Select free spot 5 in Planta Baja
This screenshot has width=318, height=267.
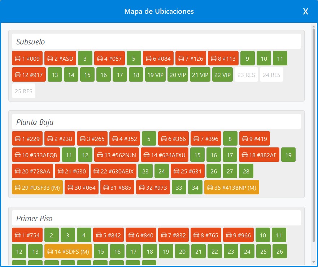[x=149, y=139]
